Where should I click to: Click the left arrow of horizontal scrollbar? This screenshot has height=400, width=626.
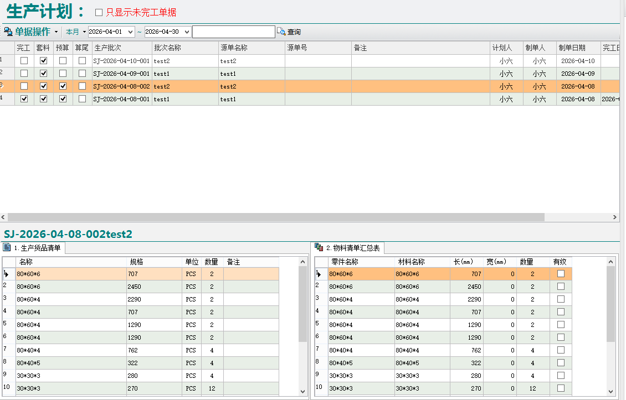(4, 217)
